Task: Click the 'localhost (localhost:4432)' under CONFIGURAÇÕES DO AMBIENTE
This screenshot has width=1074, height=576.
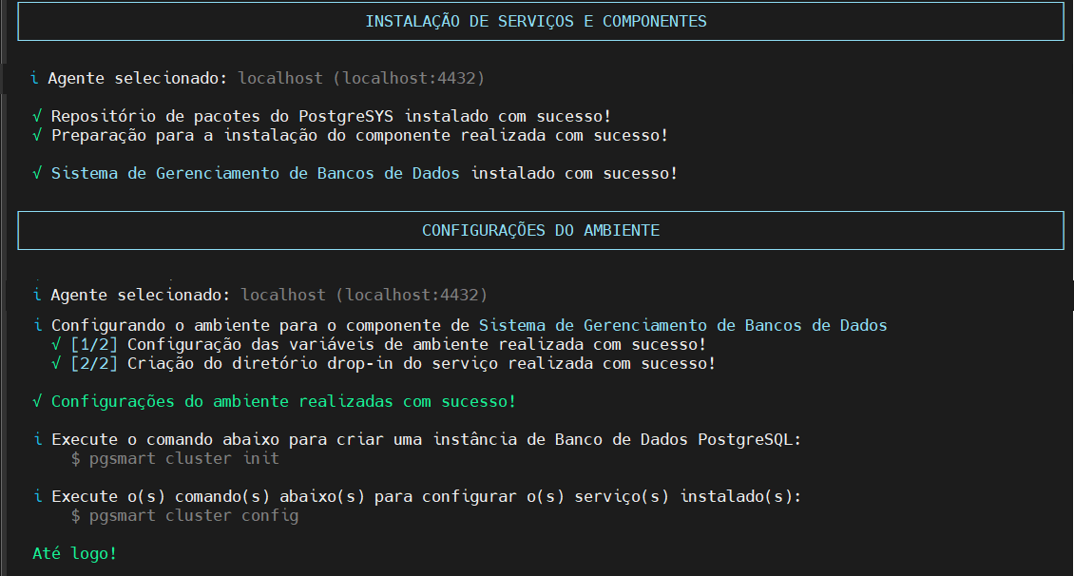Action: tap(364, 295)
